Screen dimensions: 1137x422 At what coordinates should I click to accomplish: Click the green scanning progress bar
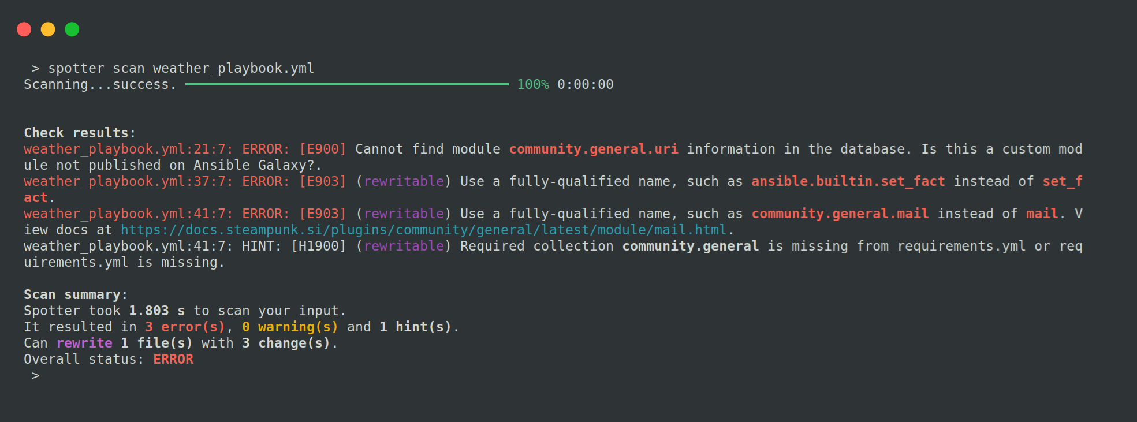346,85
